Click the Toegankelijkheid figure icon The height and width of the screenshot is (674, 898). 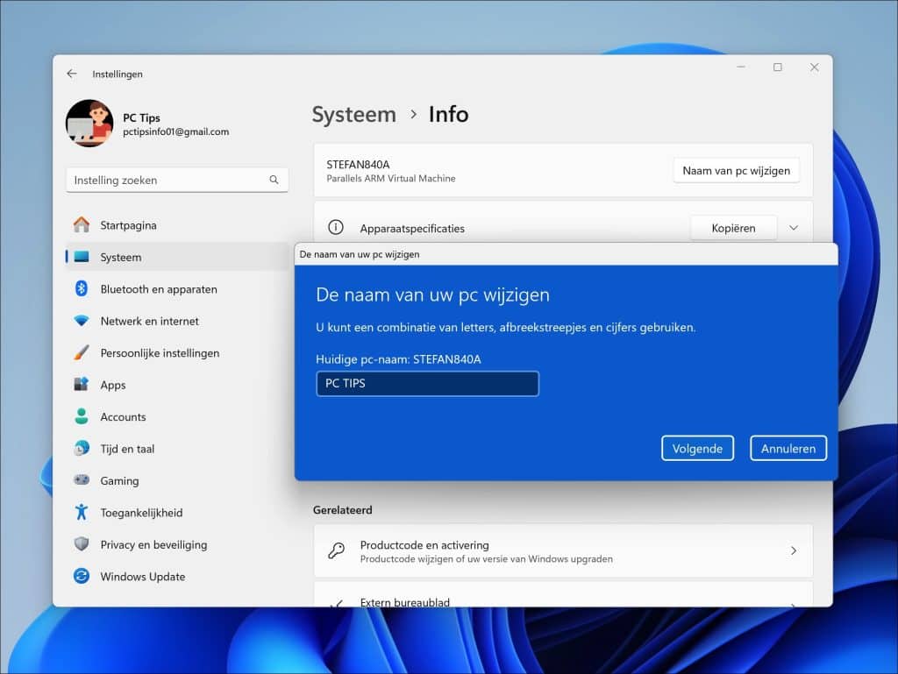point(82,512)
